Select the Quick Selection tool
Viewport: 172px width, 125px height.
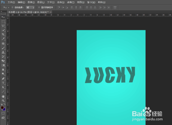[x=3, y=30]
